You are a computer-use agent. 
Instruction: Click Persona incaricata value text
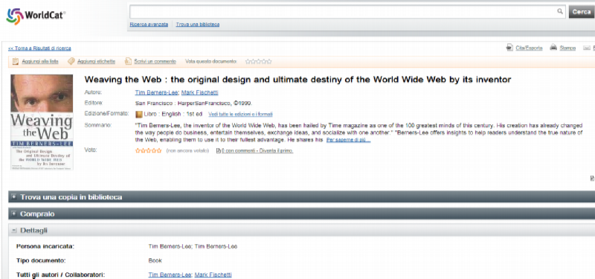(193, 246)
